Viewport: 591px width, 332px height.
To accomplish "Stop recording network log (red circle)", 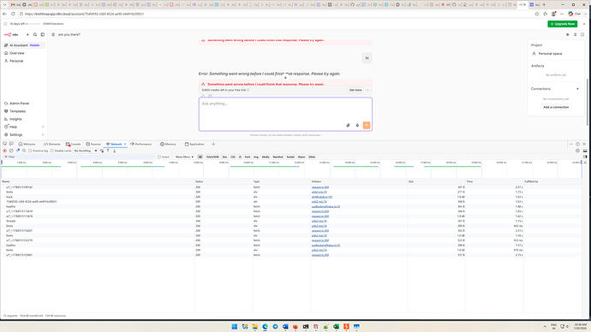I will (5, 151).
